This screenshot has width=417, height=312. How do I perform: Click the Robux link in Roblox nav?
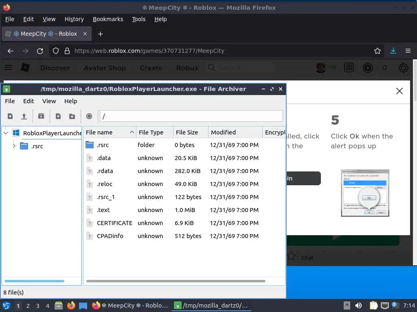pyautogui.click(x=187, y=68)
